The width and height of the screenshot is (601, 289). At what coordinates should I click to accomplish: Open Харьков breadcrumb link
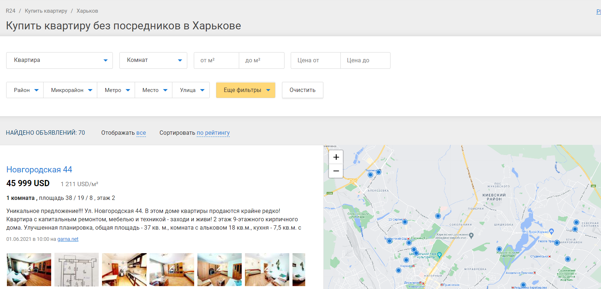[x=87, y=11]
